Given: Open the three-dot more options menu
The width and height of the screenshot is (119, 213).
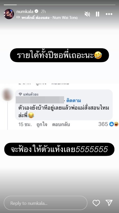Looking at the screenshot, I should click(109, 14).
